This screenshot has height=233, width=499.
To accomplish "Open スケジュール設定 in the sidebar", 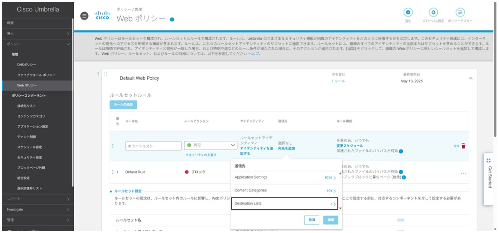I will (29, 147).
